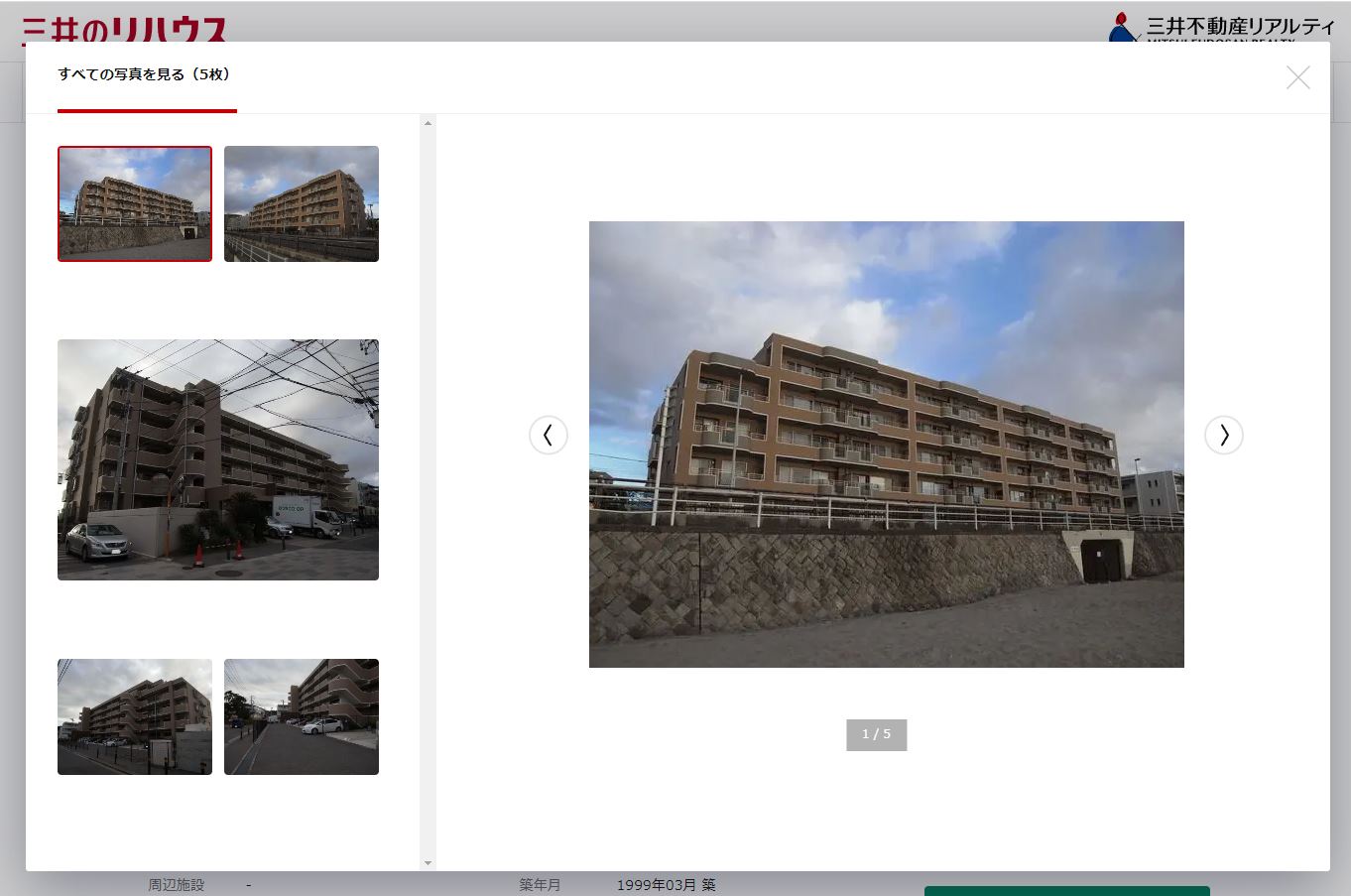
Task: Select second thumbnail of building by railway
Action: tap(302, 203)
